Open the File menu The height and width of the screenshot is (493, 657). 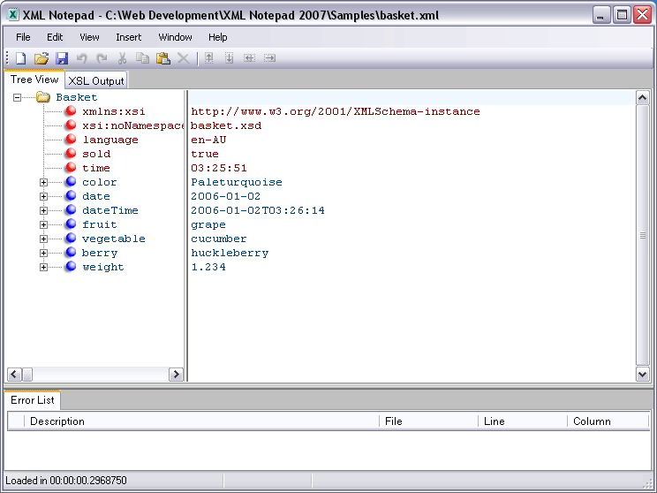(23, 37)
